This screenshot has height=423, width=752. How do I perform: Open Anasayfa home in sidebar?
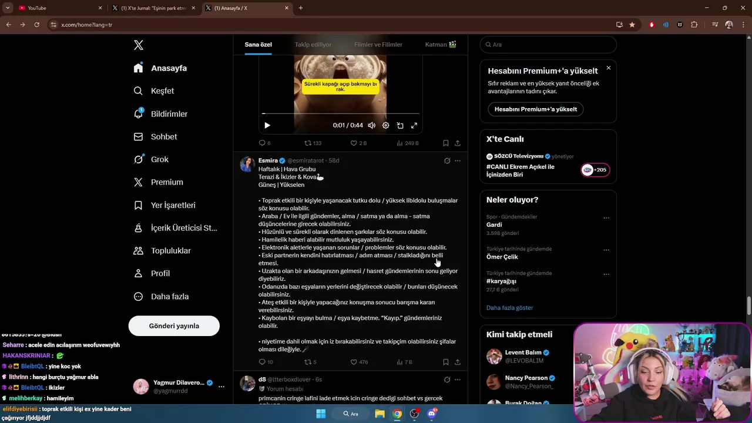click(x=160, y=68)
